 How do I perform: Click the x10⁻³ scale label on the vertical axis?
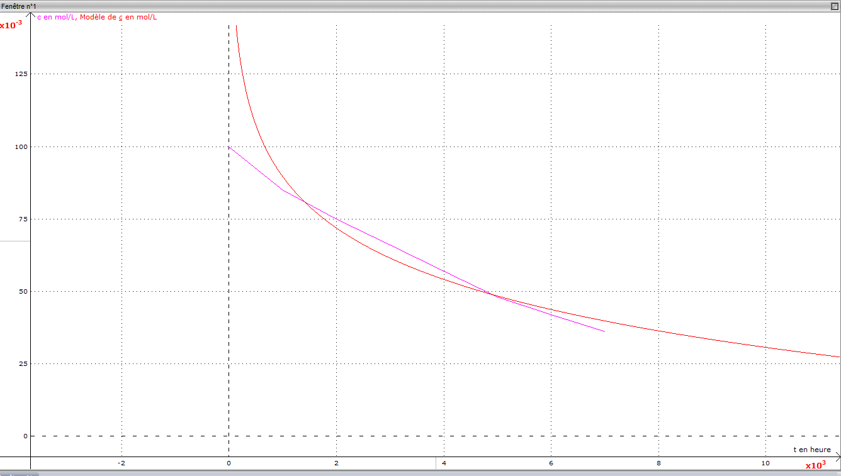[x=9, y=25]
